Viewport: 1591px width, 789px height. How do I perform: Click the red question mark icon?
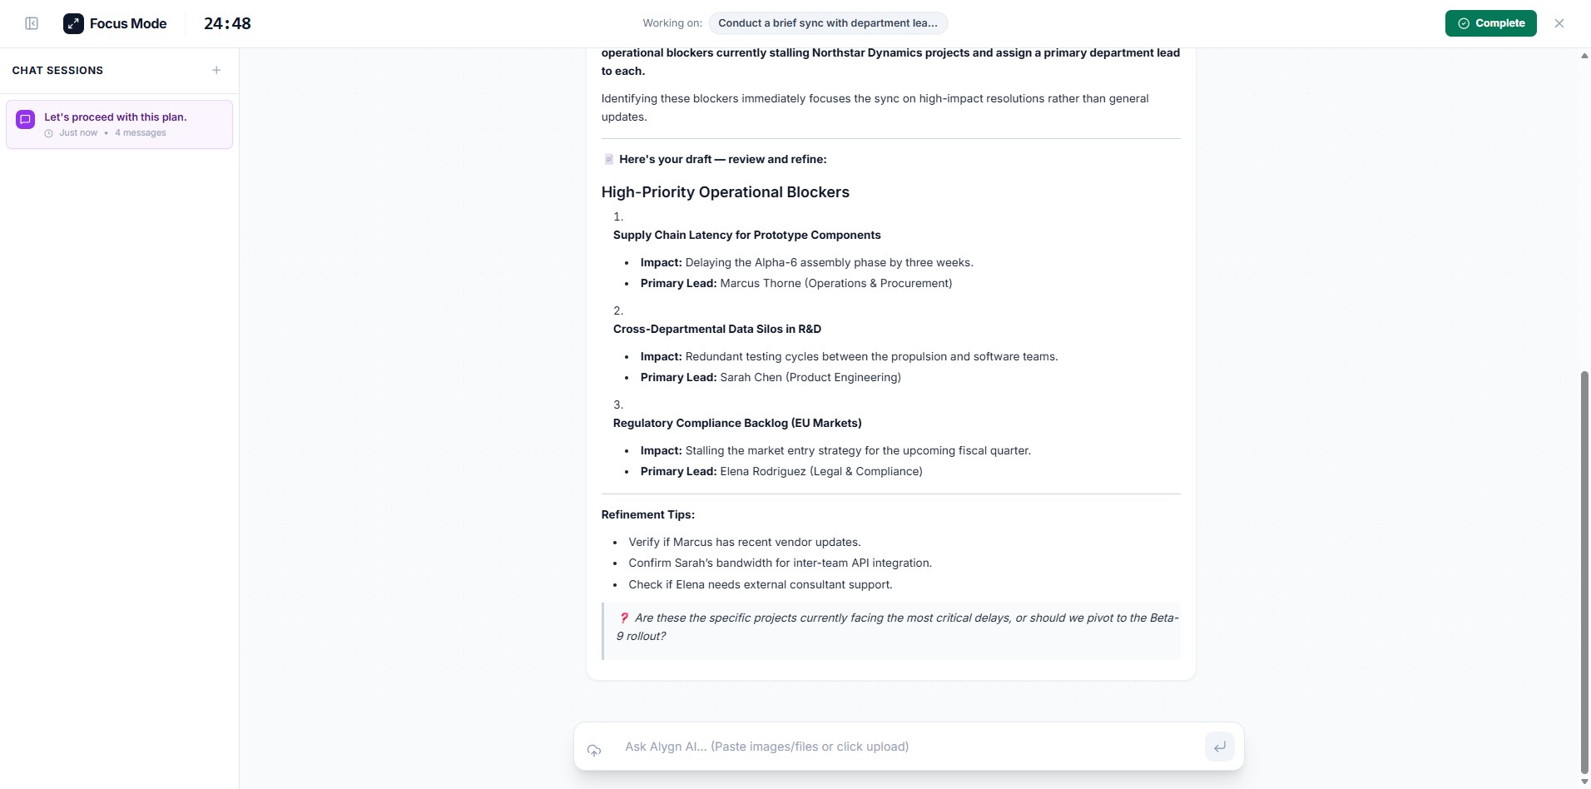point(623,618)
